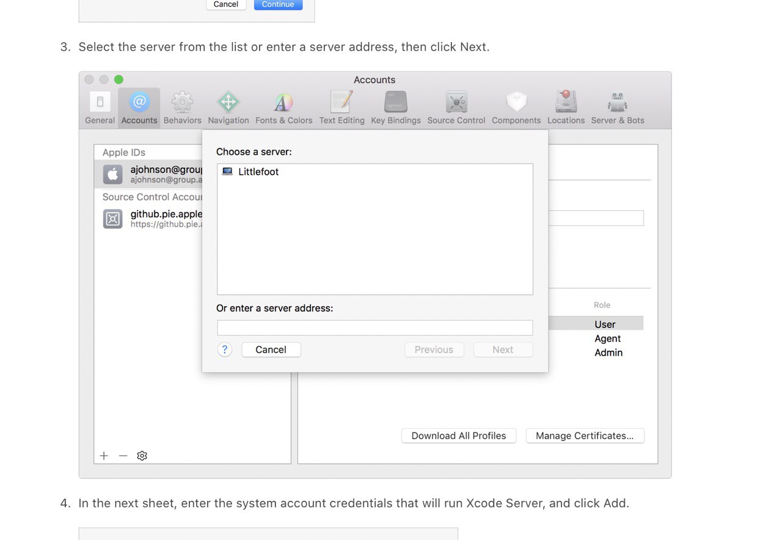Screen dimensions: 782x540
Task: Click the field behind the sheet's right edge
Action: click(596, 218)
